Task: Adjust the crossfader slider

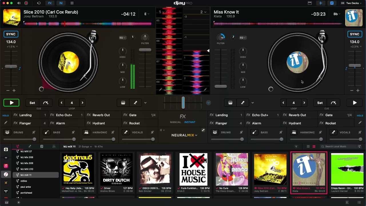Action: 183,102
